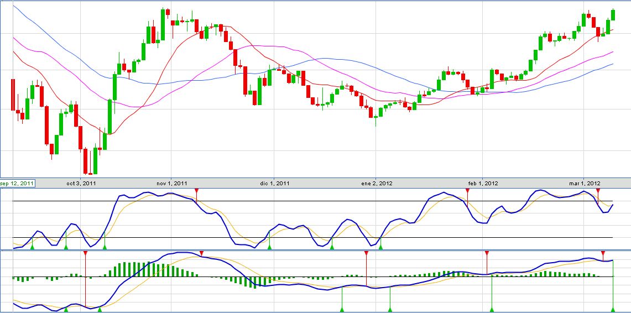The image size is (631, 313).
Task: Click stochastic green buy arrow near dic 1
Action: click(x=269, y=247)
